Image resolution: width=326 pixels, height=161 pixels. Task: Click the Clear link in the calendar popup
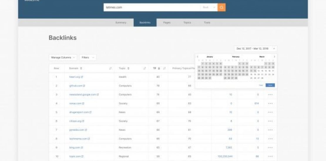coord(261,85)
